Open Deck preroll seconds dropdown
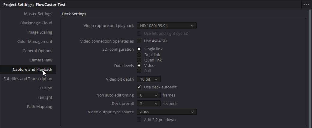Image resolution: width=312 pixels, height=128 pixels. [148, 103]
